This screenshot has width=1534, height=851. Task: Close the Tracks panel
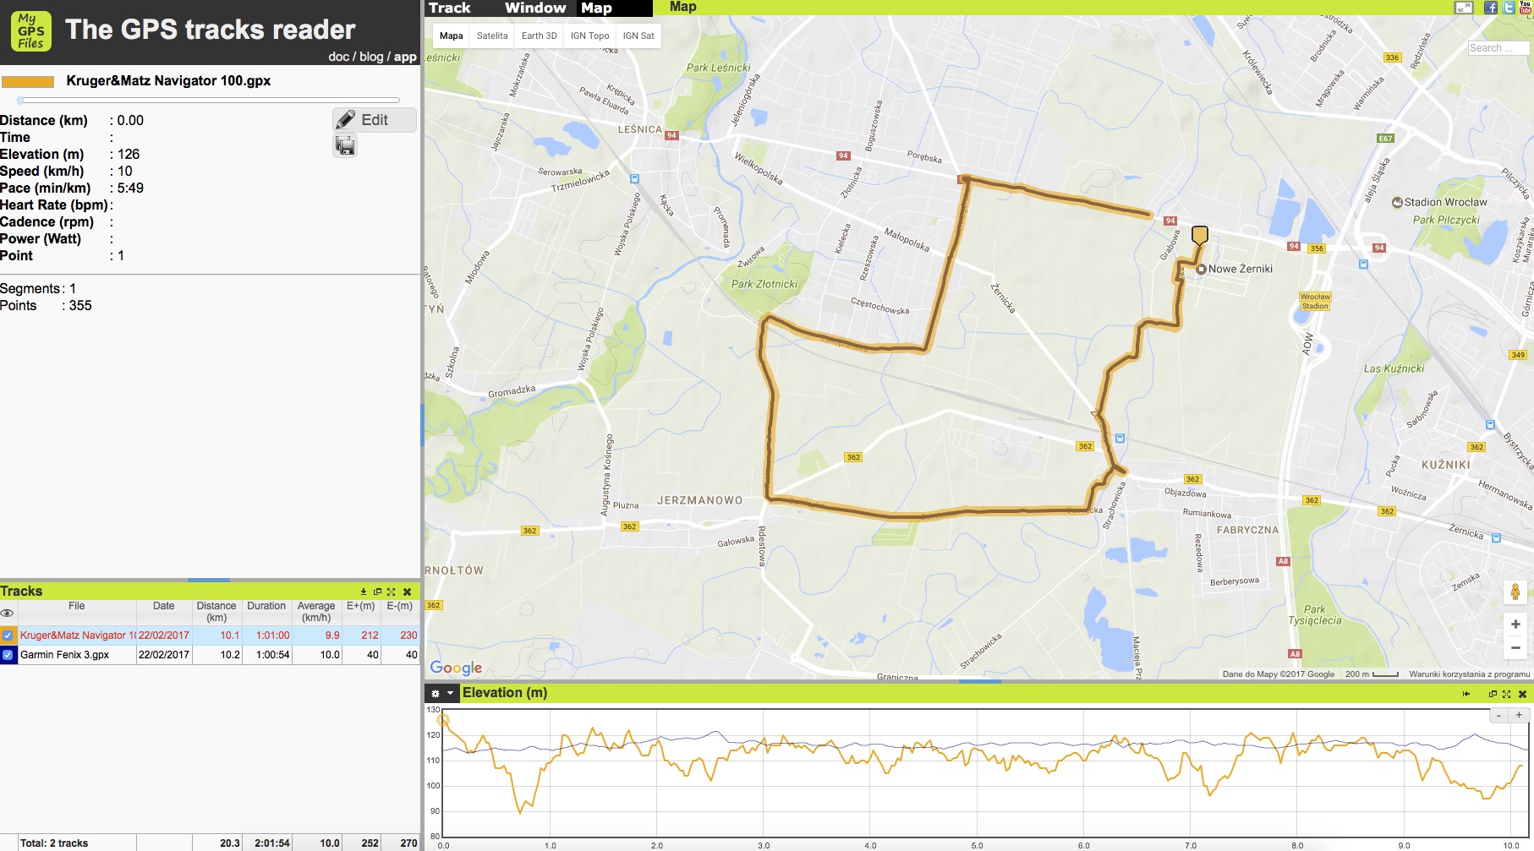pos(407,592)
